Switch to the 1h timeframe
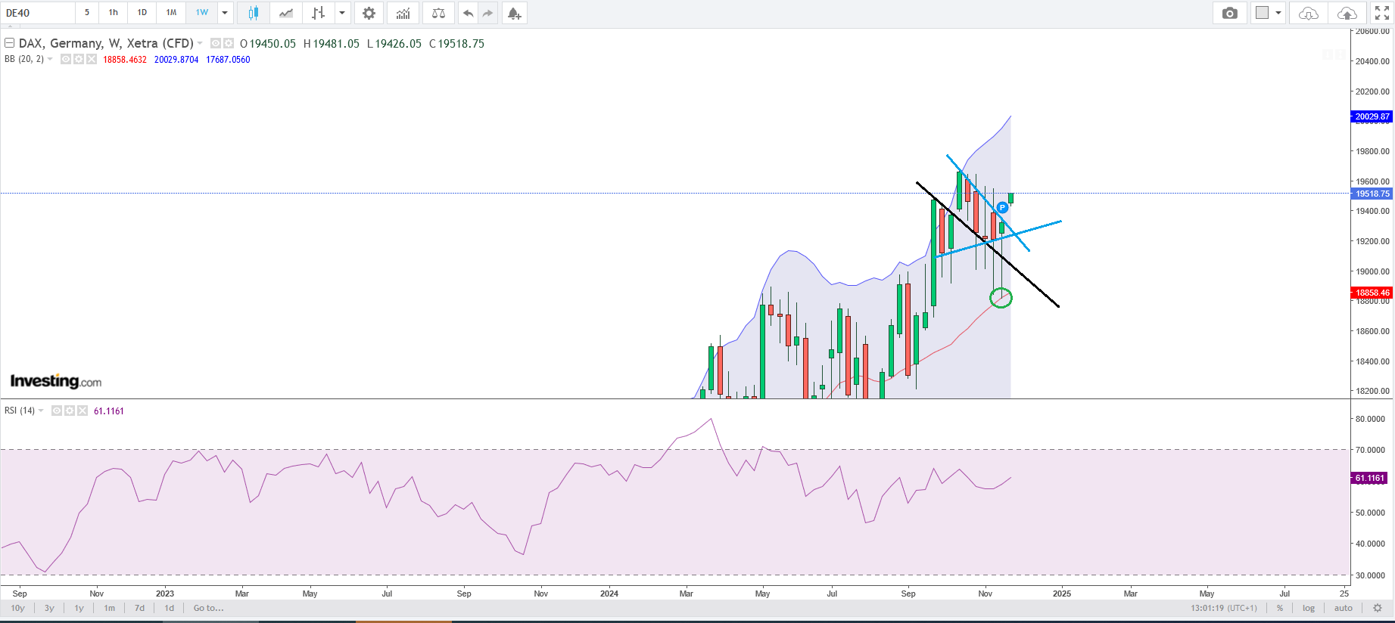Viewport: 1395px width, 623px height. 113,13
